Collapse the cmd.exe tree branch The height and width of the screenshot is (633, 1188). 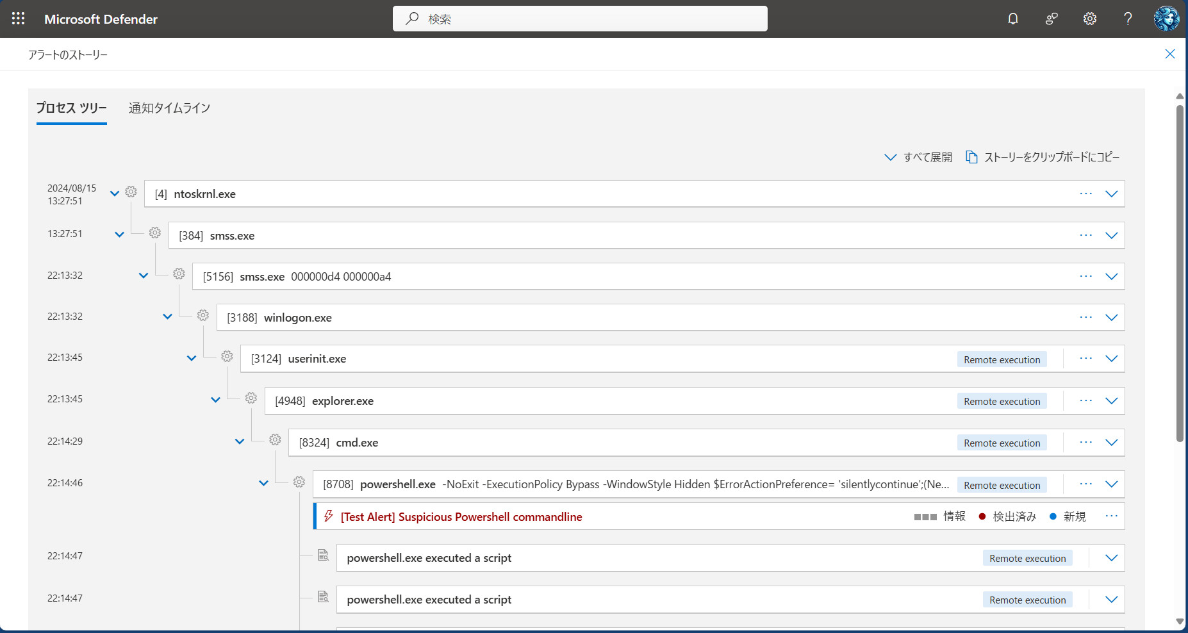(240, 441)
